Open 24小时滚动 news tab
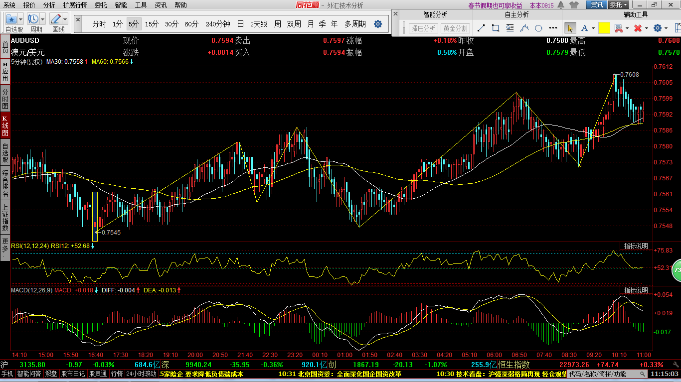Image resolution: width=681 pixels, height=382 pixels. coord(141,374)
